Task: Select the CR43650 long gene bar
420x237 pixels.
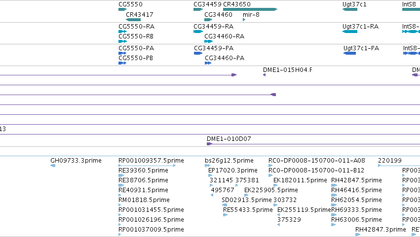Action: point(250,9)
